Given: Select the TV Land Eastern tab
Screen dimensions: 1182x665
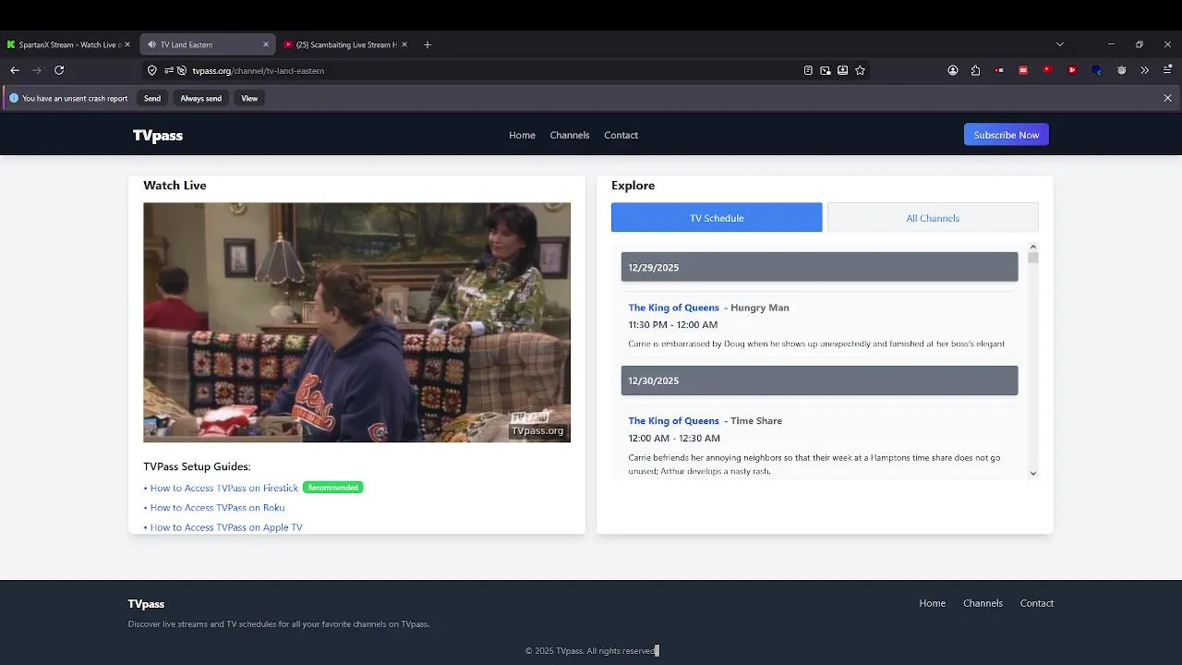Looking at the screenshot, I should (207, 44).
